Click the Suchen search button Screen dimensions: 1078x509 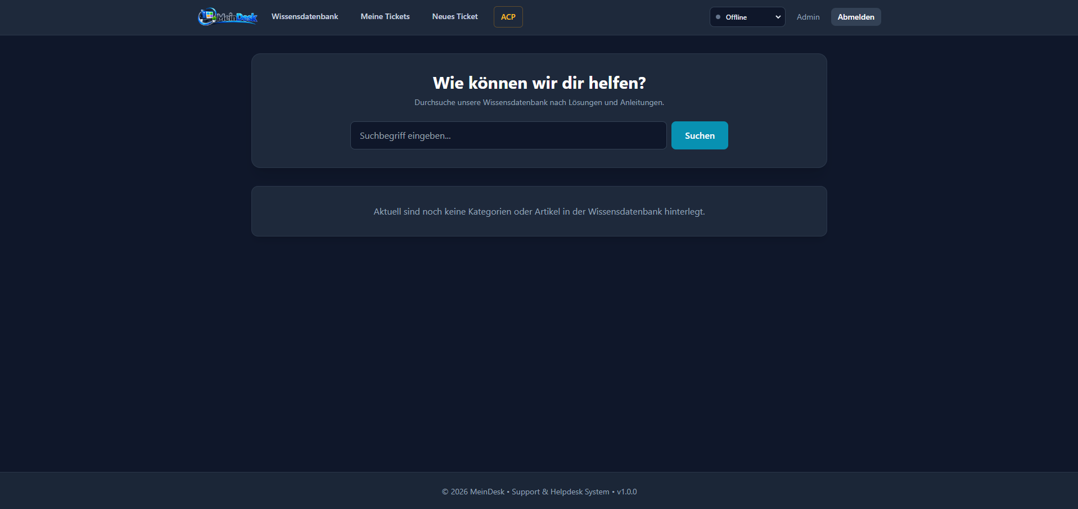[700, 135]
